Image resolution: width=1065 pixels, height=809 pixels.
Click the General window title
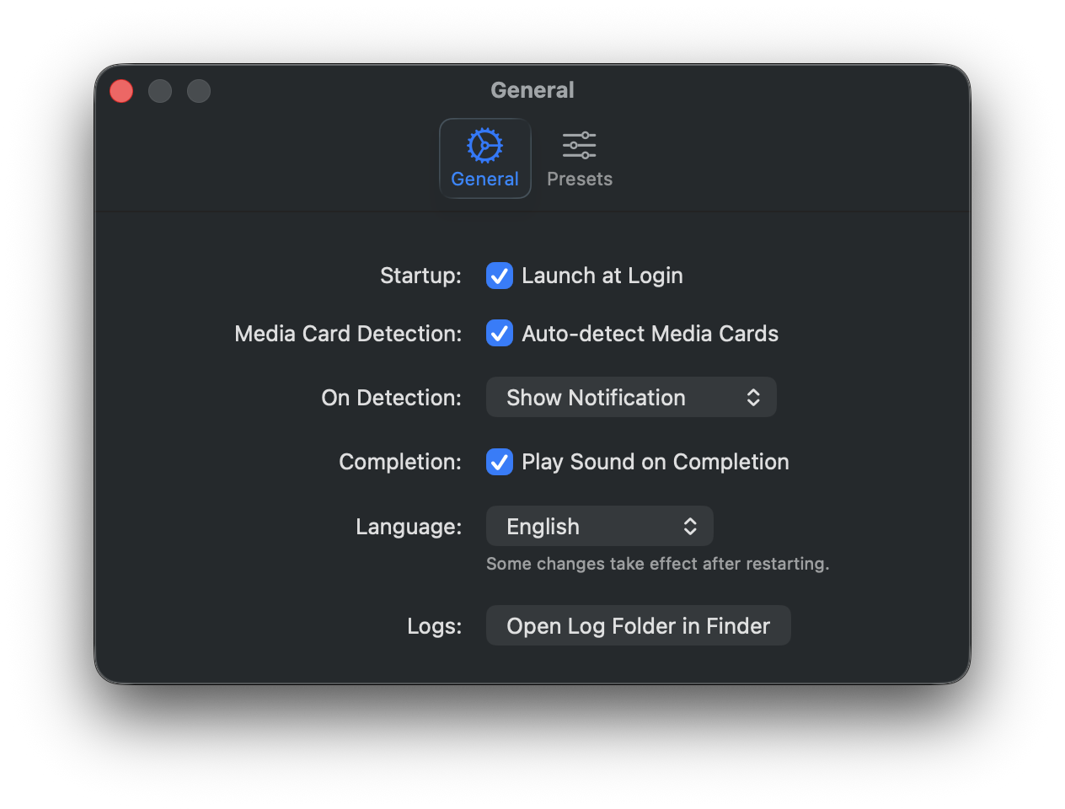click(x=532, y=89)
